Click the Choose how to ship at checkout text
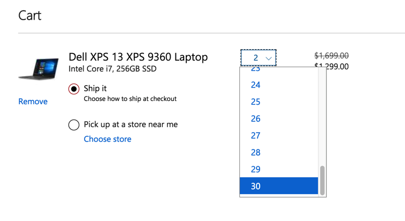 [x=130, y=99]
